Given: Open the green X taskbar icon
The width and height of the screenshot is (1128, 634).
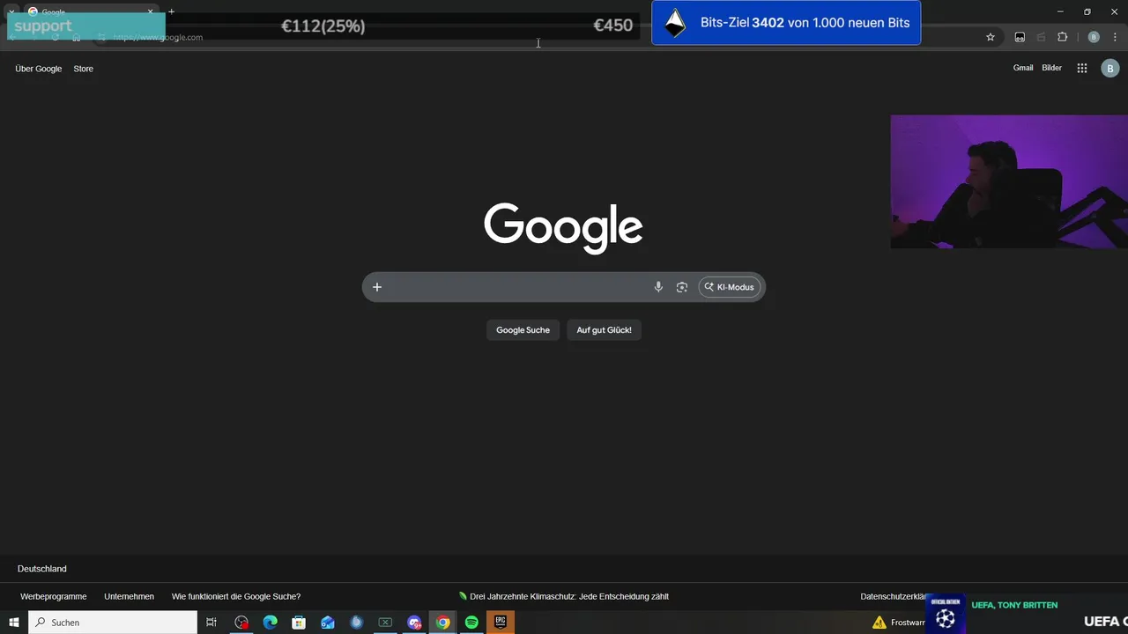Looking at the screenshot, I should (x=385, y=623).
